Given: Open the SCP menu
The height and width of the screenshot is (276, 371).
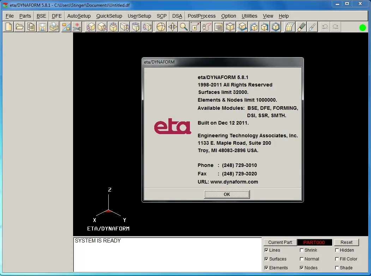Looking at the screenshot, I should (x=162, y=16).
